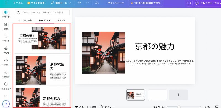
Task: Click サイズを変更 resize button
Action: pos(36,3)
